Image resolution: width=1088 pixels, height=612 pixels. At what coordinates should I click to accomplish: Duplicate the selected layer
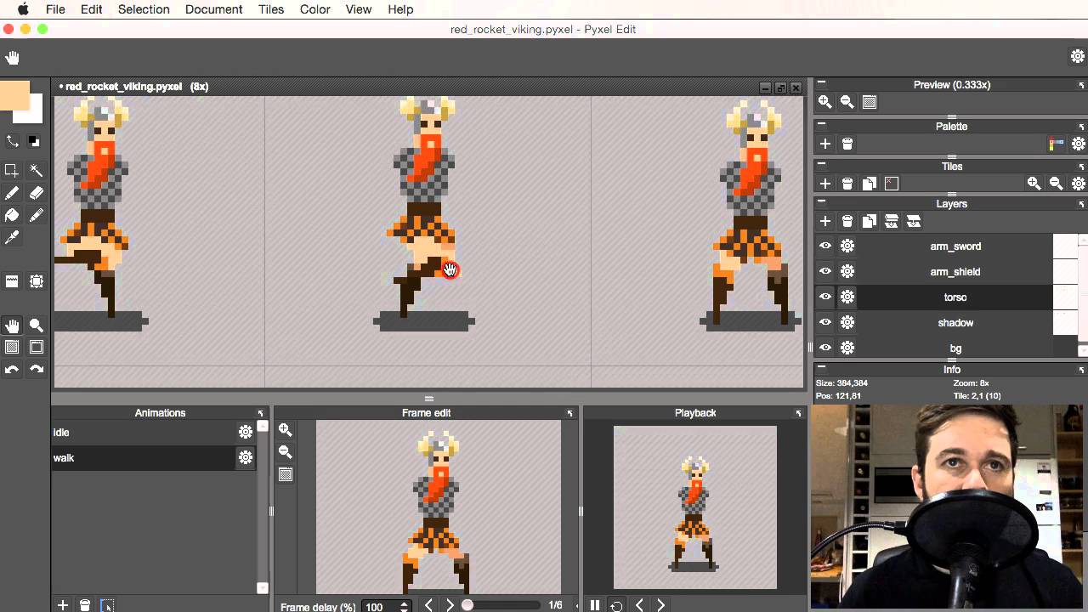coord(869,221)
